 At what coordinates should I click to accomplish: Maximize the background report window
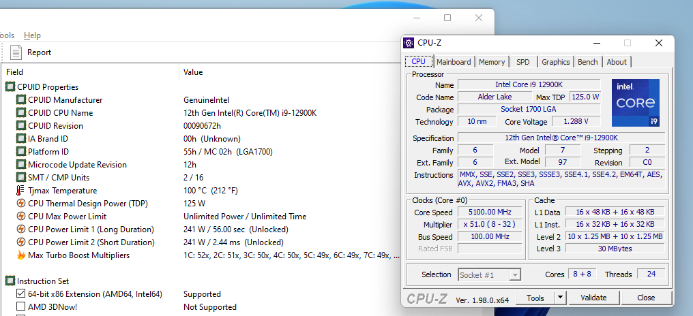(x=447, y=18)
